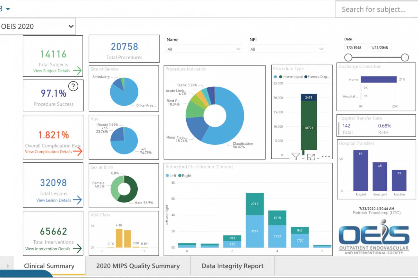This screenshot has height=278, width=418.
Task: Expand the NPI filter dropdown
Action: (287, 49)
